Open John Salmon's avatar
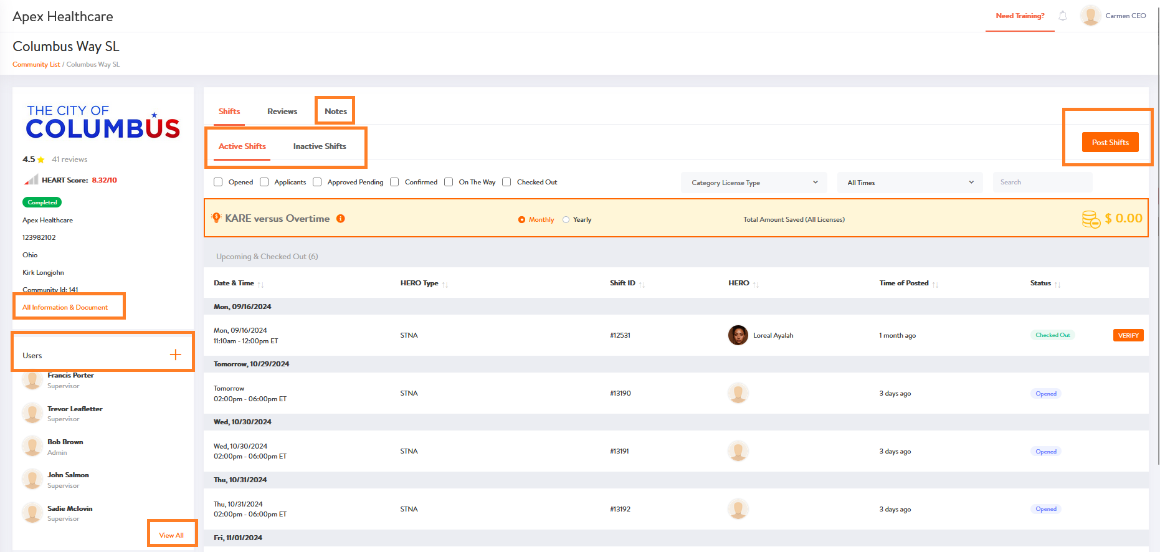1160x552 pixels. point(32,480)
